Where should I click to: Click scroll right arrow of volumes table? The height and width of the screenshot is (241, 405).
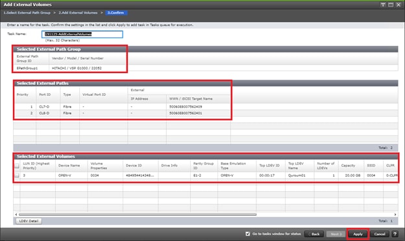(x=395, y=214)
